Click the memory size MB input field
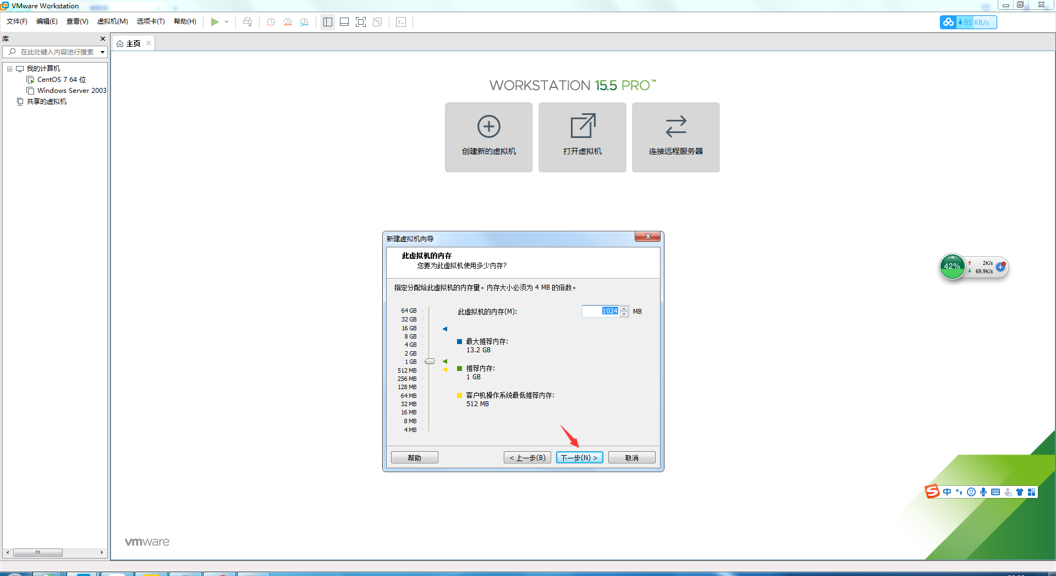 point(601,312)
